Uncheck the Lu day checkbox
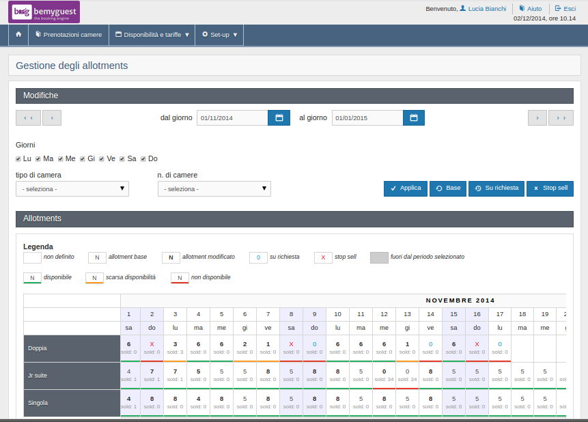Image resolution: width=588 pixels, height=422 pixels. point(18,159)
